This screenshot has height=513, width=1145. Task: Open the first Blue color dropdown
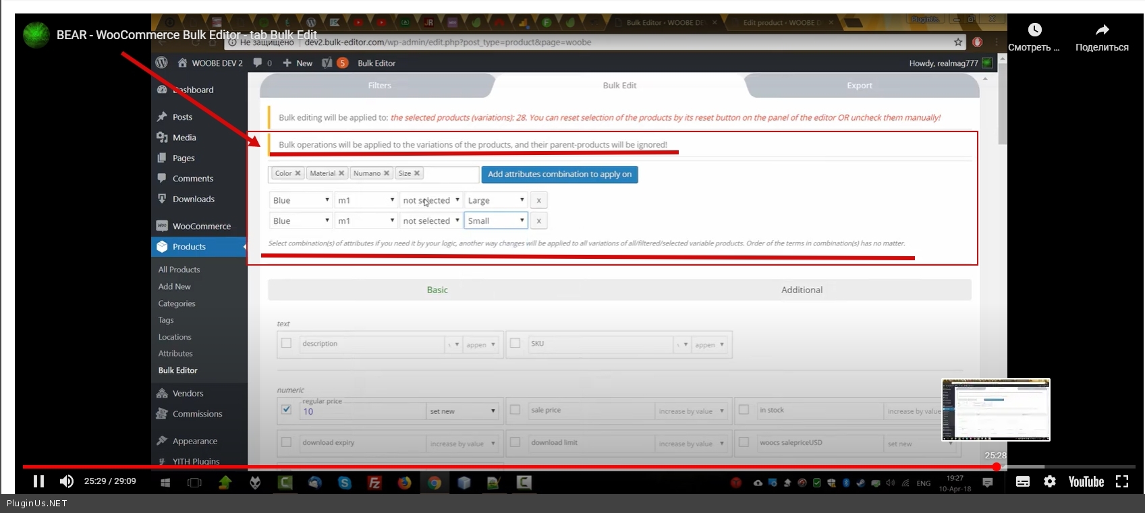point(300,200)
